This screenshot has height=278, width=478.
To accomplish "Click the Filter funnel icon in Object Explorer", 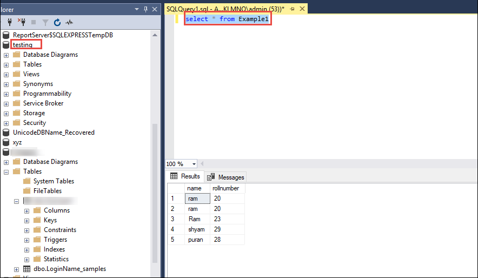I will click(x=45, y=22).
